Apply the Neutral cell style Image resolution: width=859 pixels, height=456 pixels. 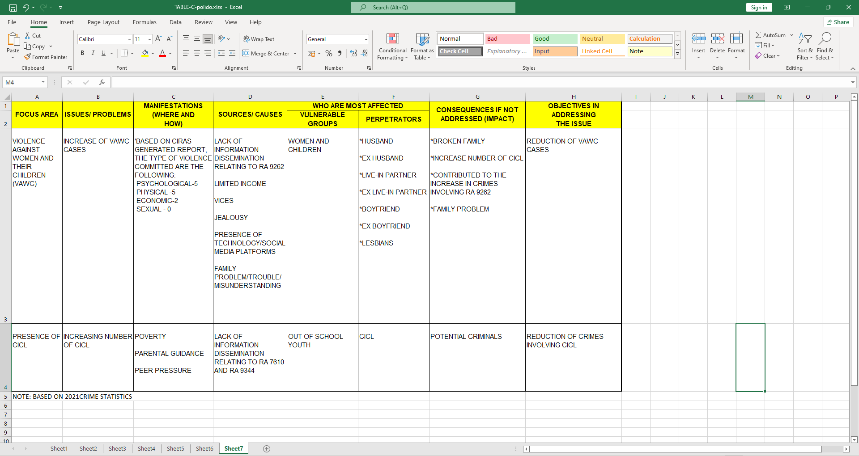603,39
